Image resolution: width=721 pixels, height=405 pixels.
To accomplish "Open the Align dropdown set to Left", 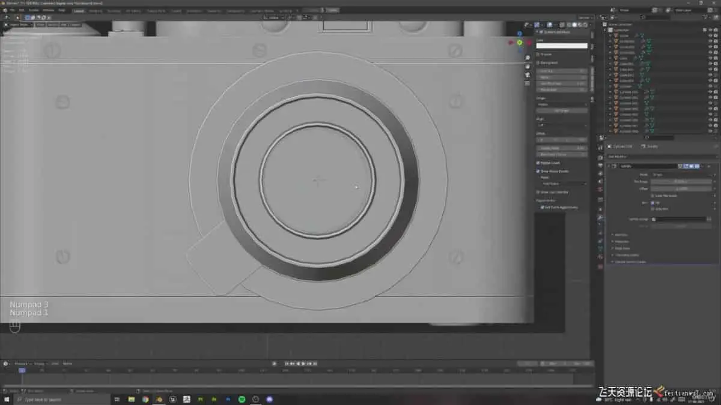I will pyautogui.click(x=562, y=125).
